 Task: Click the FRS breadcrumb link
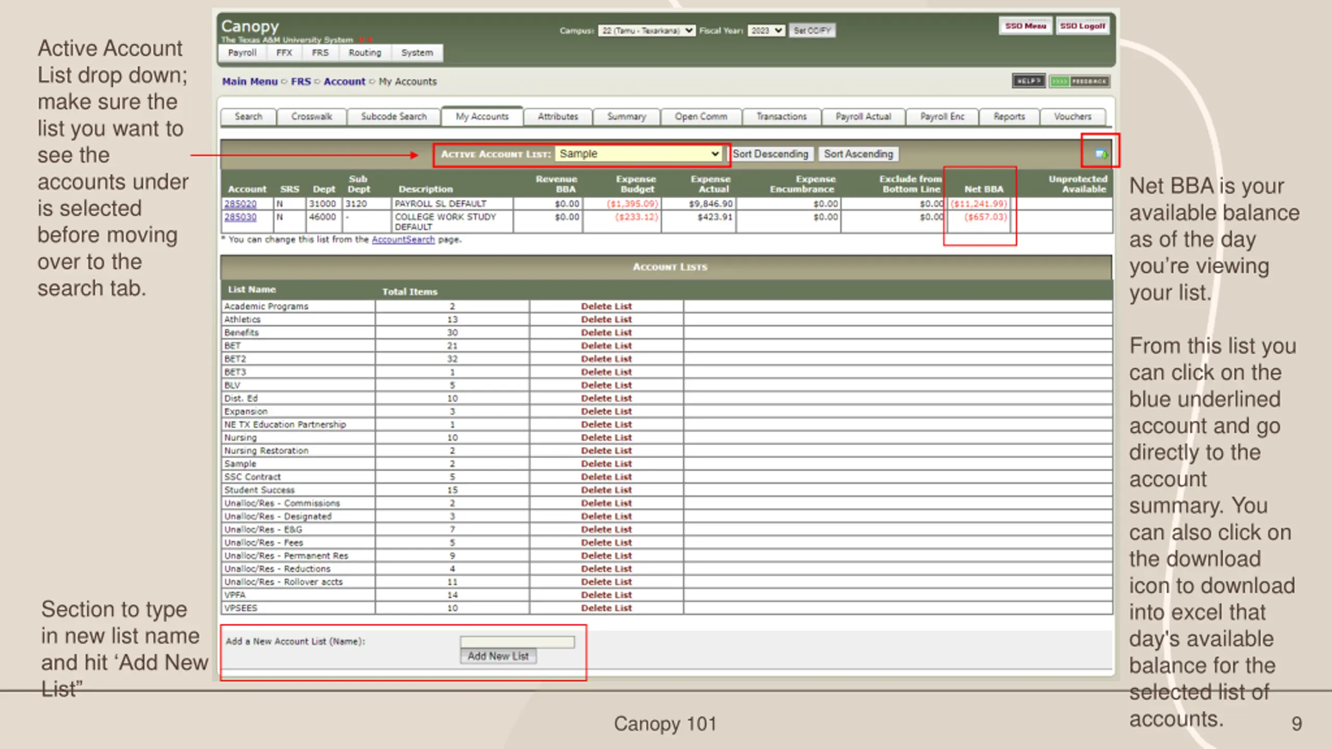click(301, 82)
